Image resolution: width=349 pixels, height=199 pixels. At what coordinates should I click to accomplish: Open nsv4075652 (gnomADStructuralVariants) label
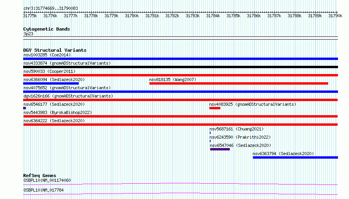pyautogui.click(x=67, y=88)
